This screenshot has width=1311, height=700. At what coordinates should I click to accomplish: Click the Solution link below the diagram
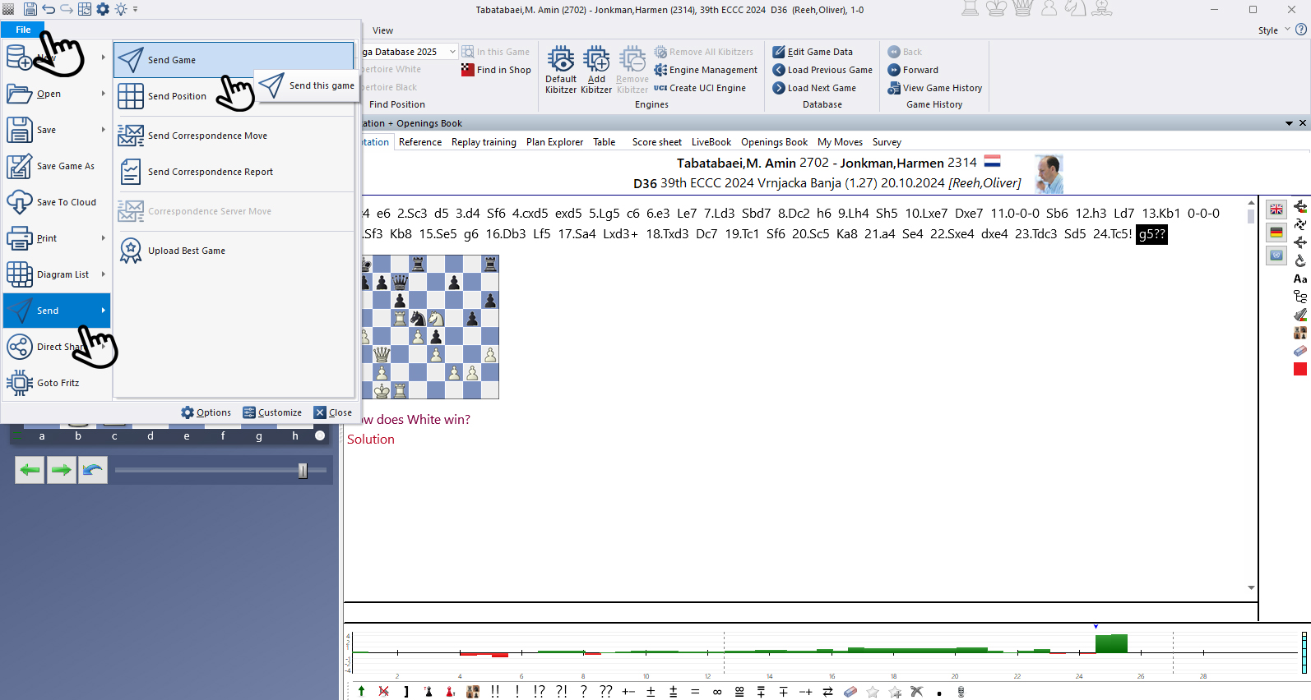coord(371,440)
